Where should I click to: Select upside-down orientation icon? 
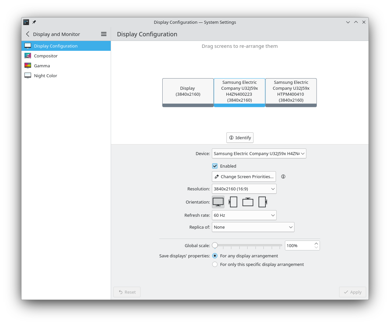[248, 202]
